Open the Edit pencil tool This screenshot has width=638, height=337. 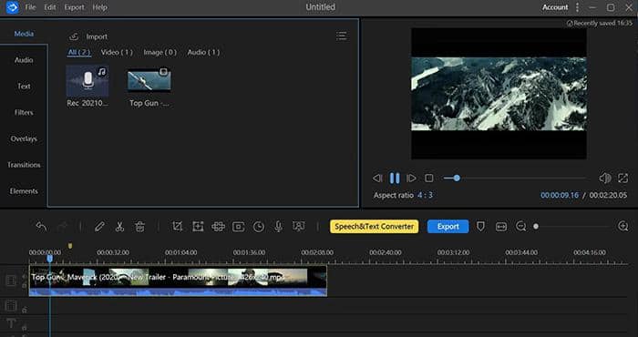pos(99,227)
